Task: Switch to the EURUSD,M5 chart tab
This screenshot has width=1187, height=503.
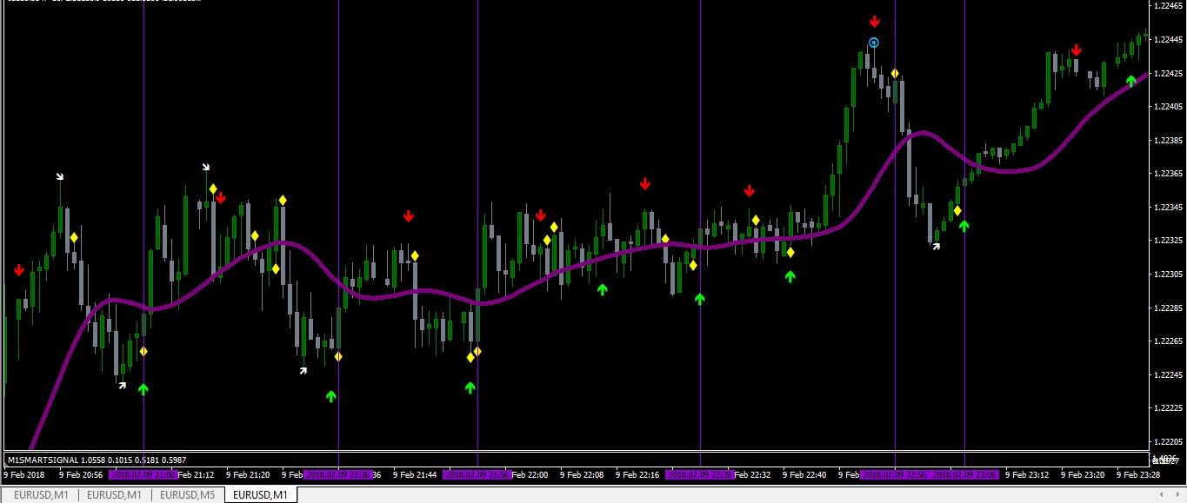Action: point(187,495)
